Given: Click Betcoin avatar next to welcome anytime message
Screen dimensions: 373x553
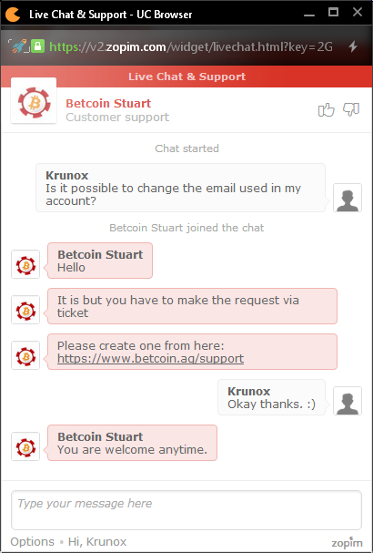Looking at the screenshot, I should pyautogui.click(x=25, y=446).
